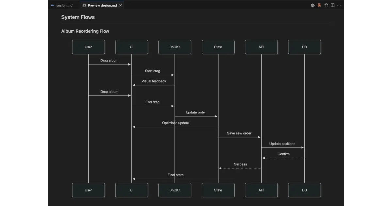Click the System Flows heading
The height and width of the screenshot is (206, 392).
point(78,17)
